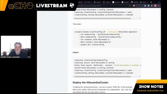Click the first code block horizontal scrollbar

[103, 19]
